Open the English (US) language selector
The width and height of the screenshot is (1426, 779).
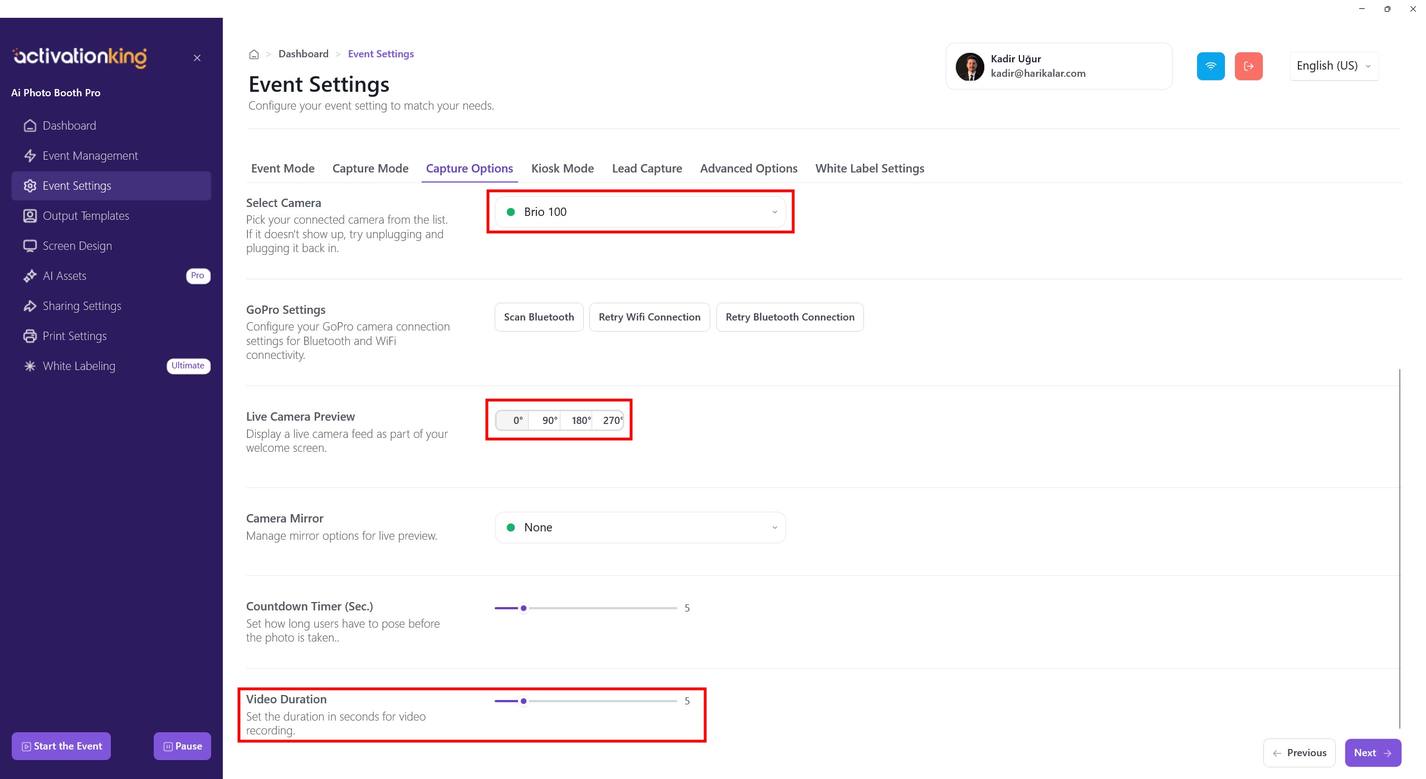point(1334,66)
